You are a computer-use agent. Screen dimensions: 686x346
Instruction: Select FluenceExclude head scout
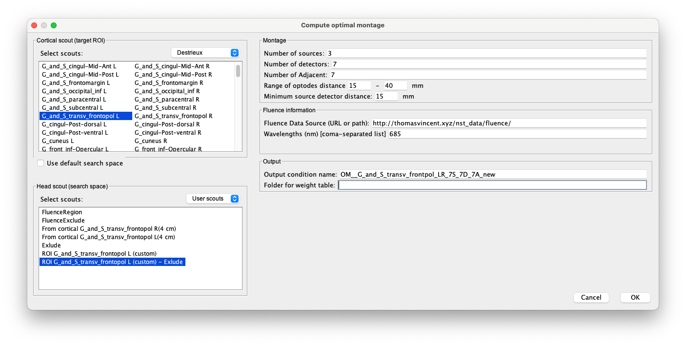coord(63,221)
